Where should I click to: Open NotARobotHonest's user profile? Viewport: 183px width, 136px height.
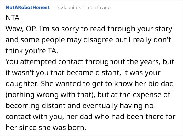coord(28,8)
